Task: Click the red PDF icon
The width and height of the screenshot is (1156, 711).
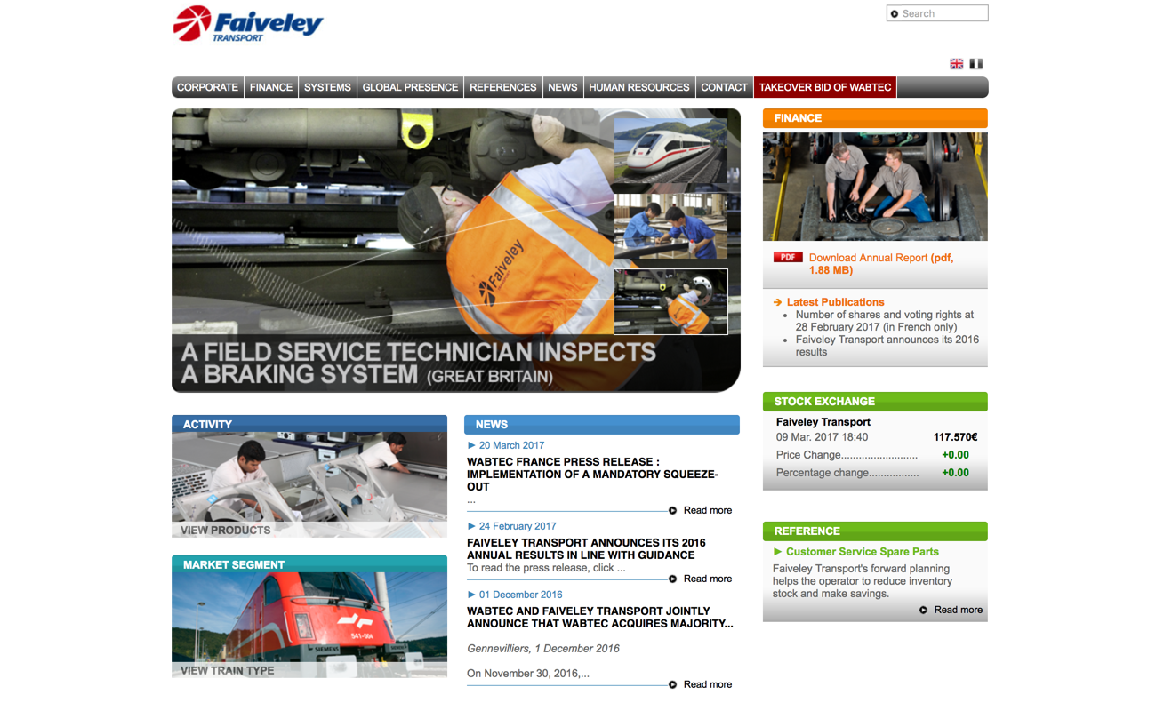Action: pyautogui.click(x=788, y=258)
